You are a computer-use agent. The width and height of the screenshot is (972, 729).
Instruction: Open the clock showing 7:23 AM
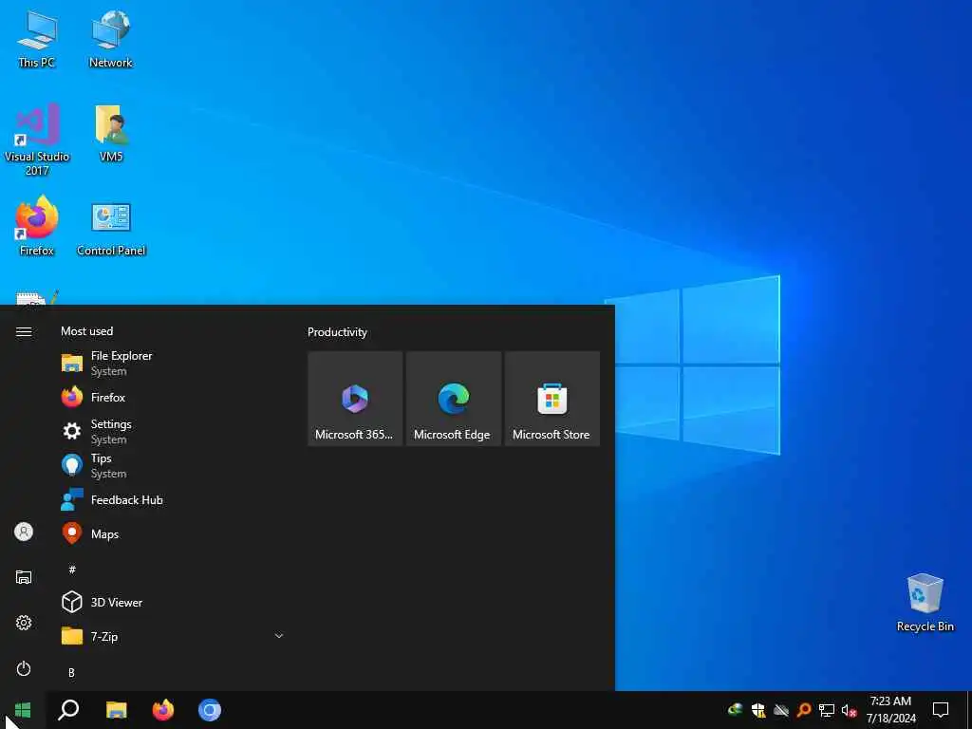pos(890,710)
